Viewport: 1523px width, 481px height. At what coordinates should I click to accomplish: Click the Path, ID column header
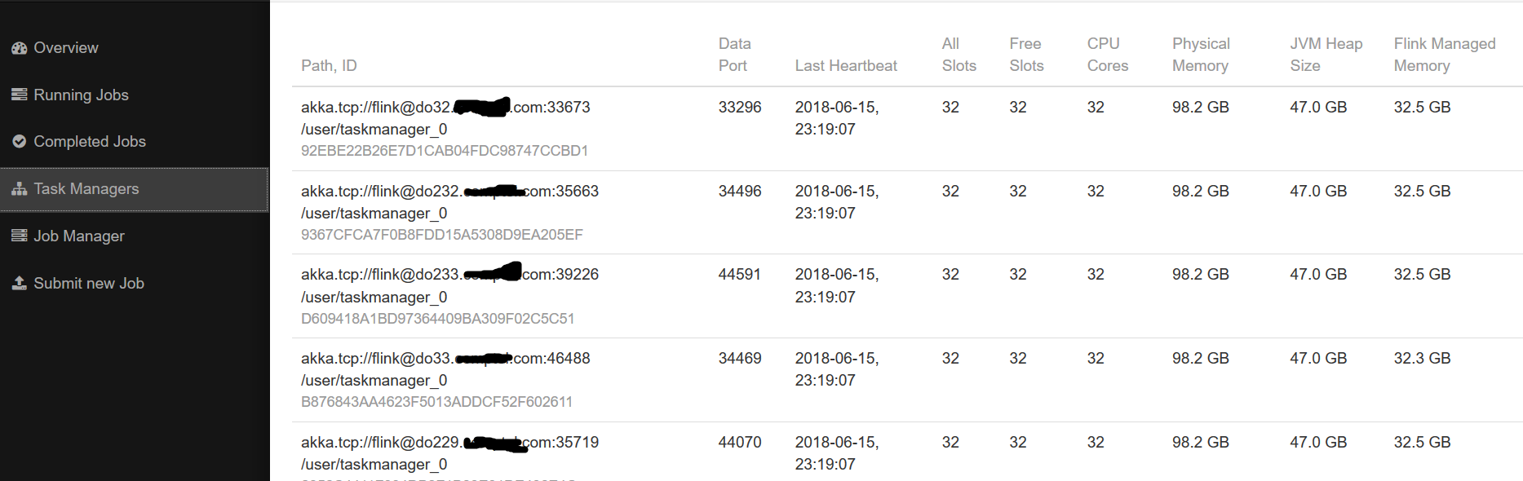point(329,65)
